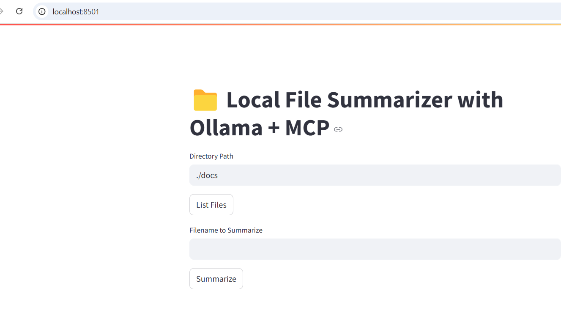The image size is (561, 310).
Task: Go forward with the browser arrow
Action: point(1,11)
